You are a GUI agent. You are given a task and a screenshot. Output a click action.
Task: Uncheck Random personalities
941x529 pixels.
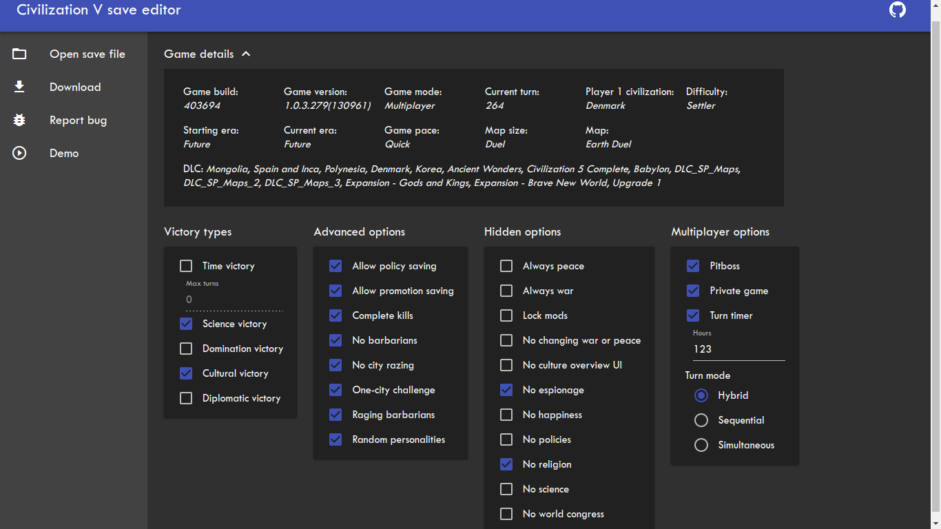pyautogui.click(x=335, y=439)
